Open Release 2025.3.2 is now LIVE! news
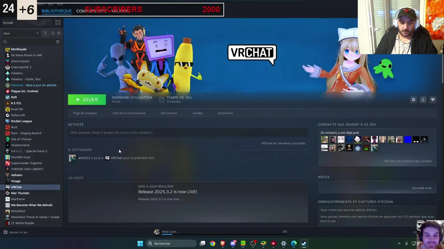 [168, 192]
